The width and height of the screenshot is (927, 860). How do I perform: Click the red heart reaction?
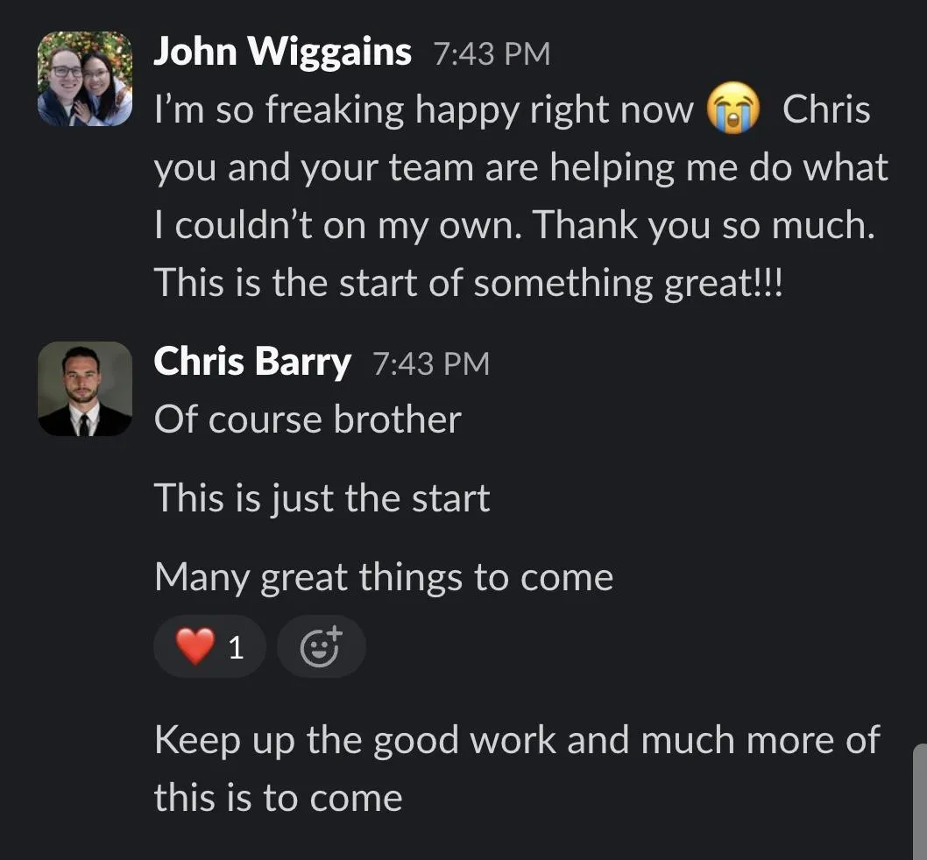(195, 646)
